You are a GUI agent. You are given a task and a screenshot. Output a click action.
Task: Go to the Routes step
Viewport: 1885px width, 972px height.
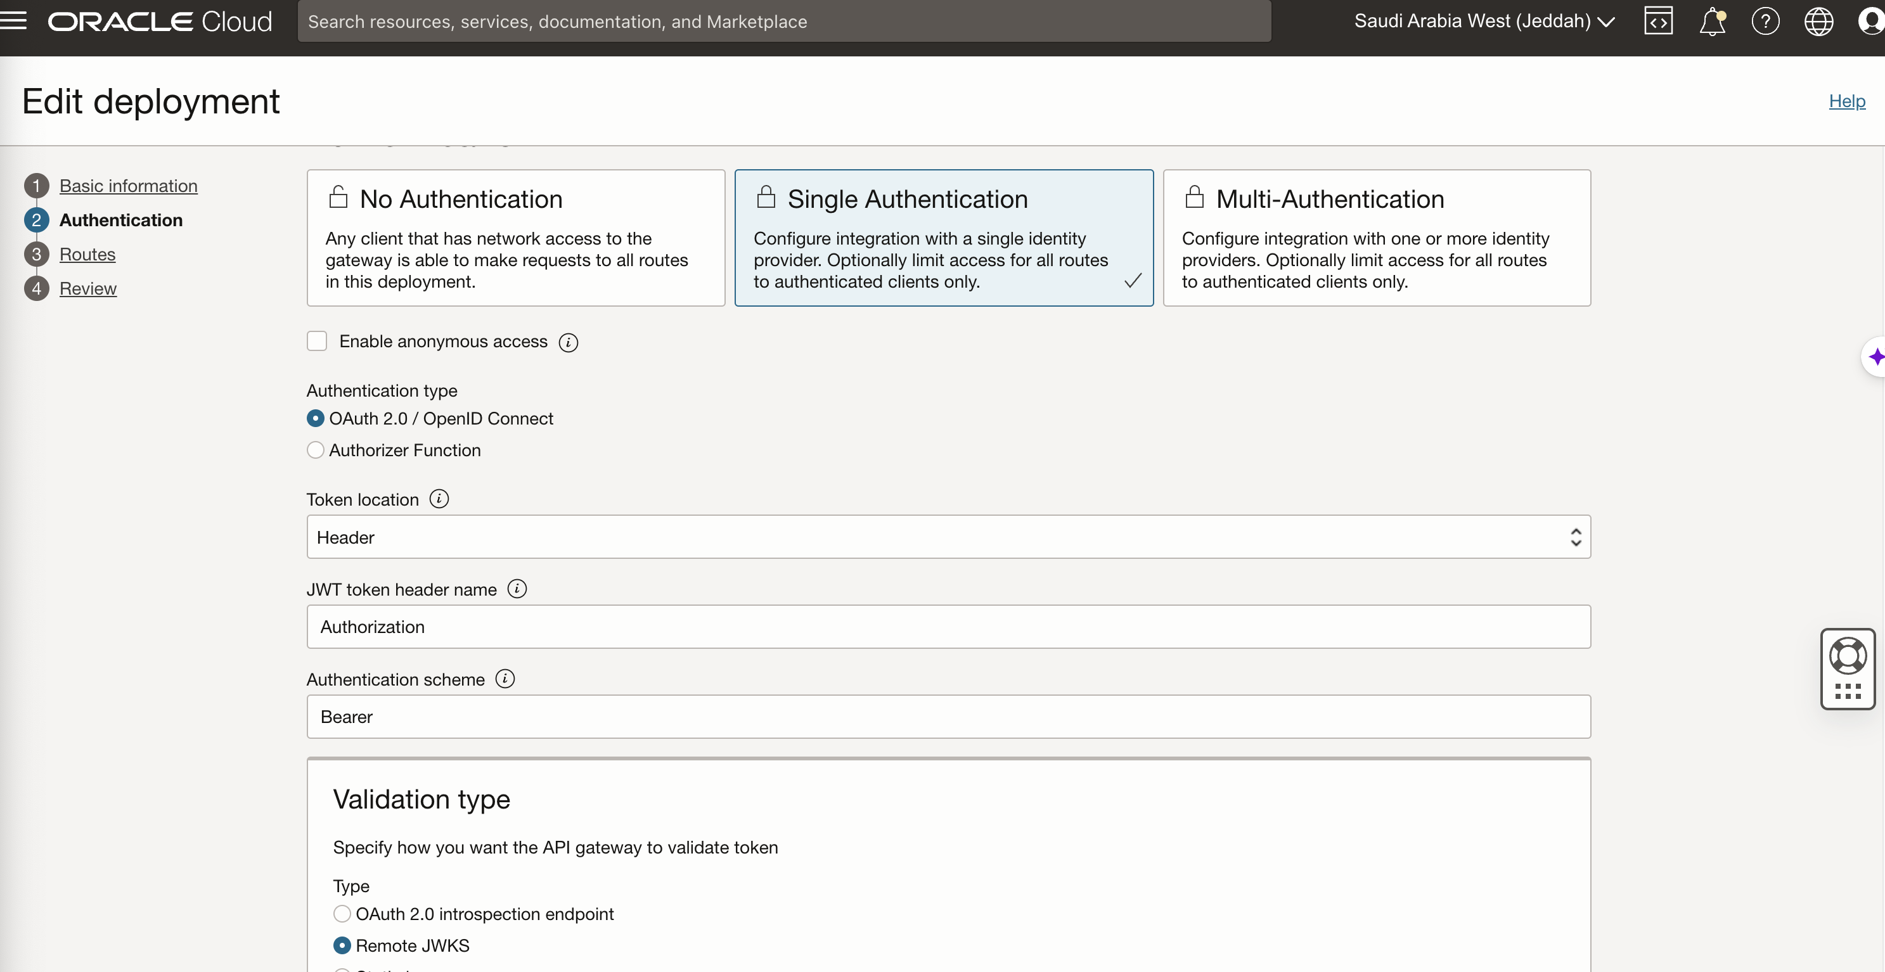[x=87, y=254]
